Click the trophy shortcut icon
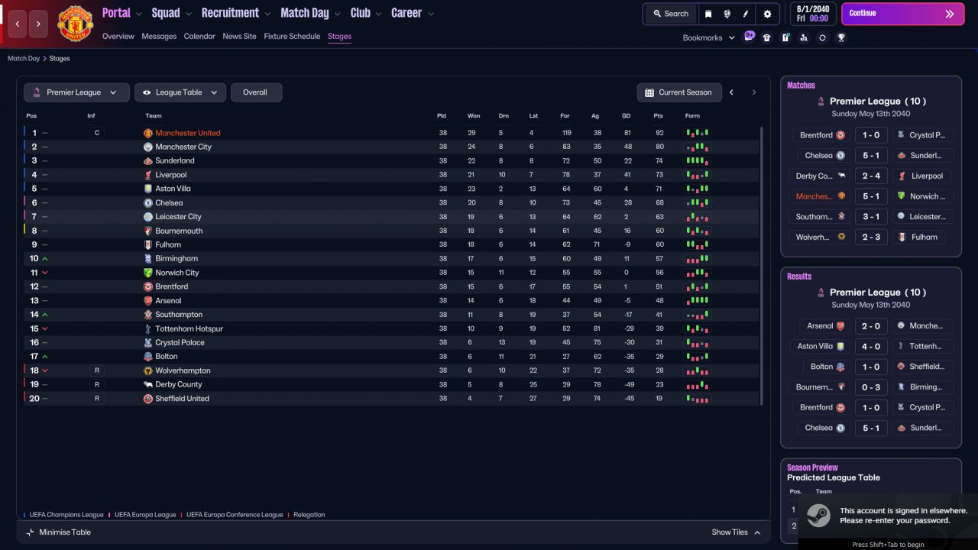The width and height of the screenshot is (978, 550). pos(841,37)
